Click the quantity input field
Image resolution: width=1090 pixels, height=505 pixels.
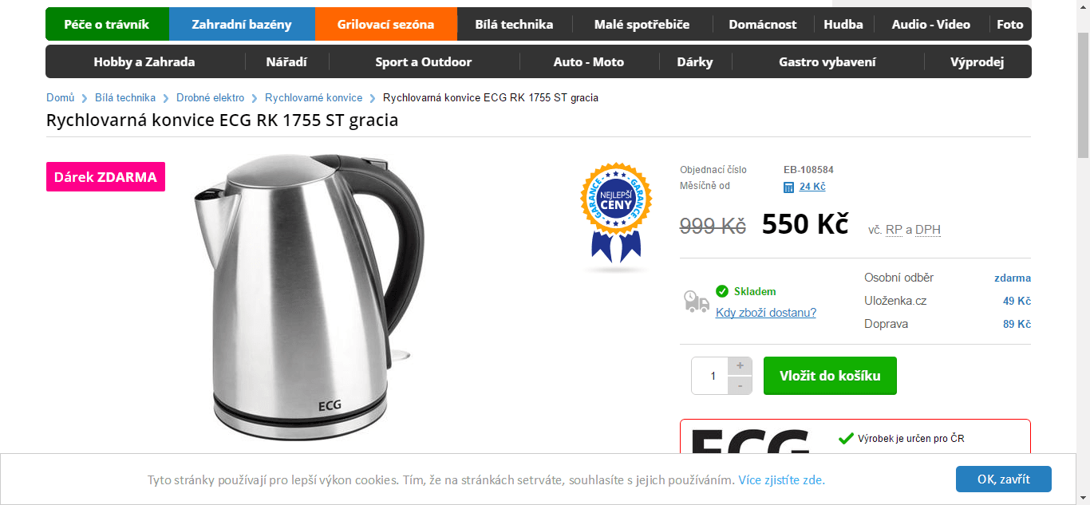click(710, 376)
